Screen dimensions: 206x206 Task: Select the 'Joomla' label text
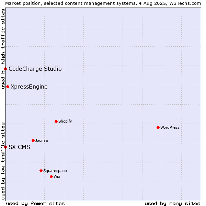42,140
